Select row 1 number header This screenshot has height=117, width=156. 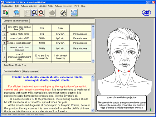(4, 28)
